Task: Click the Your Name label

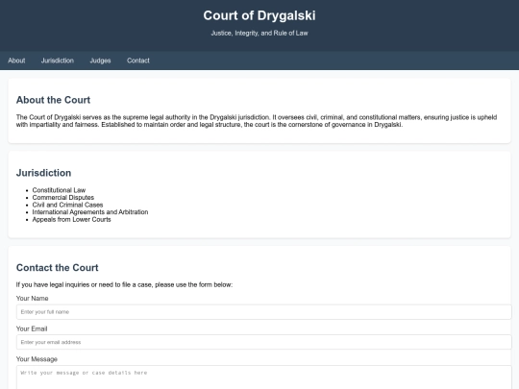Action: point(32,299)
